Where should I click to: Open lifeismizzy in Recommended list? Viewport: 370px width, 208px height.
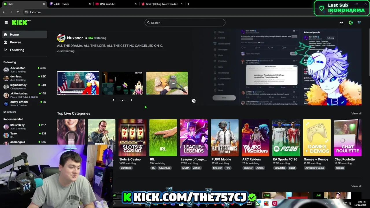25,127
